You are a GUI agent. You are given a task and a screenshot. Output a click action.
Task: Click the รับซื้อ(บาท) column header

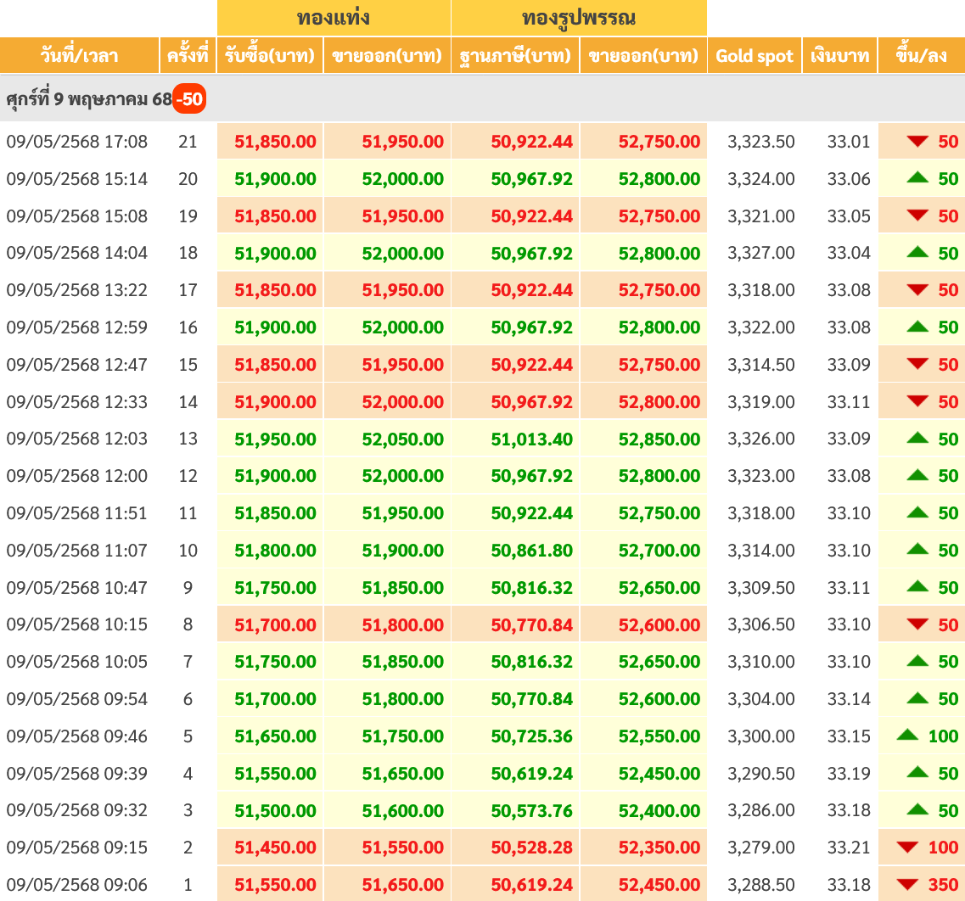pos(270,55)
